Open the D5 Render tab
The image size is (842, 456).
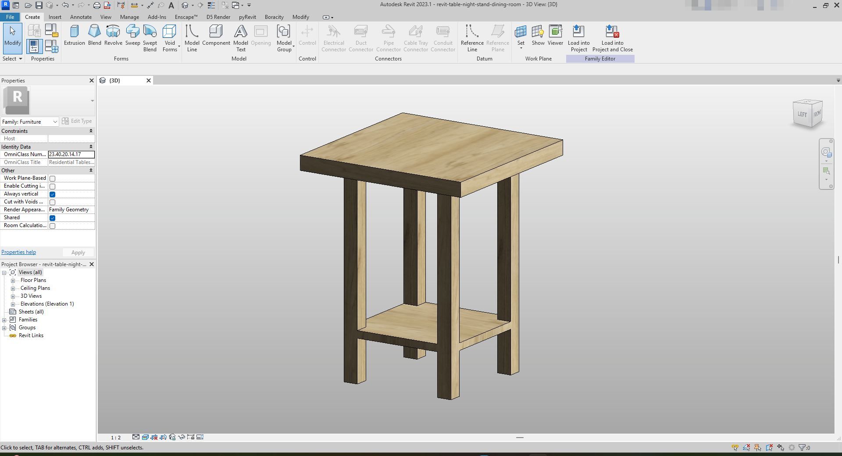pos(218,17)
